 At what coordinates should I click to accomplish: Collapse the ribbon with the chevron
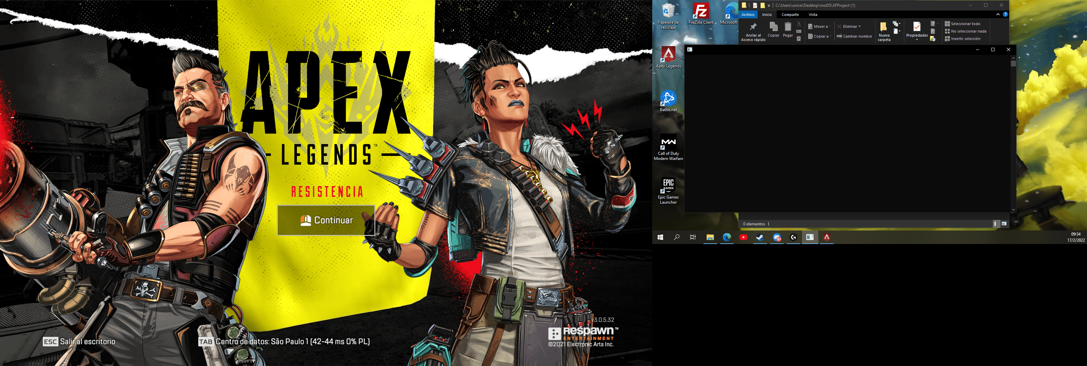point(998,14)
